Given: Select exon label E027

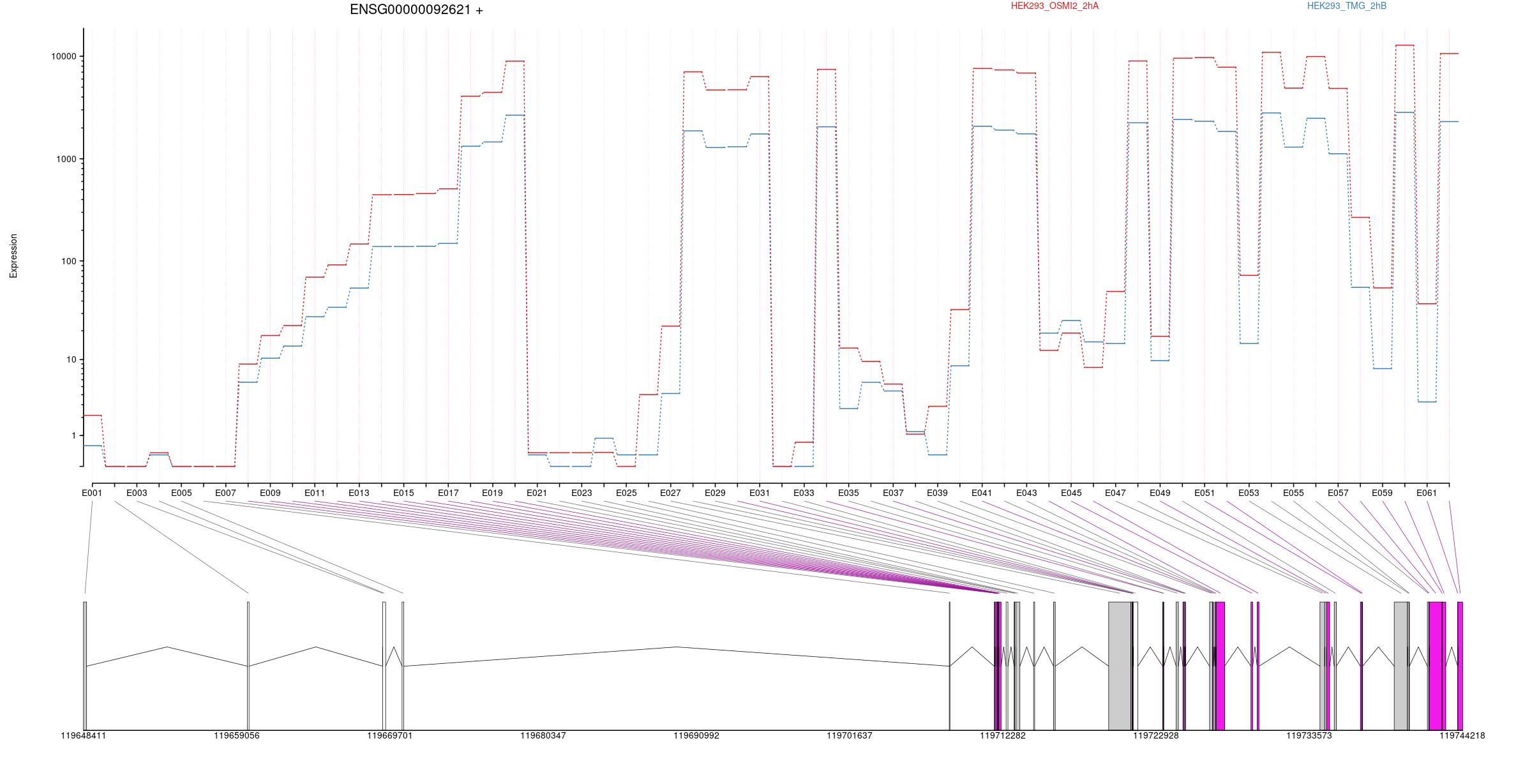Looking at the screenshot, I should [x=670, y=493].
